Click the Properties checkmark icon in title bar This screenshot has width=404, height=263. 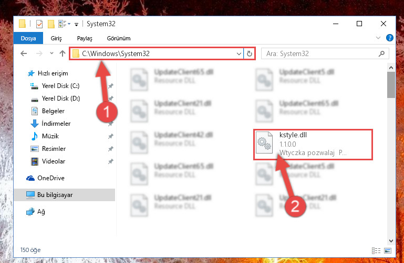click(x=39, y=24)
